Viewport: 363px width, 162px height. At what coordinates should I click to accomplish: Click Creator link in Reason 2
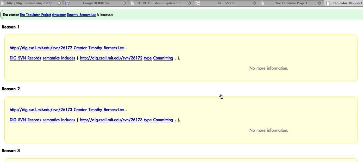tap(80, 110)
